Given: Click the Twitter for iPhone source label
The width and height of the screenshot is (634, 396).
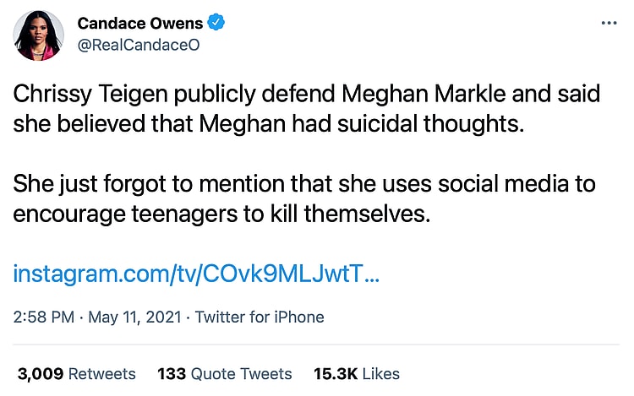Looking at the screenshot, I should coord(260,317).
